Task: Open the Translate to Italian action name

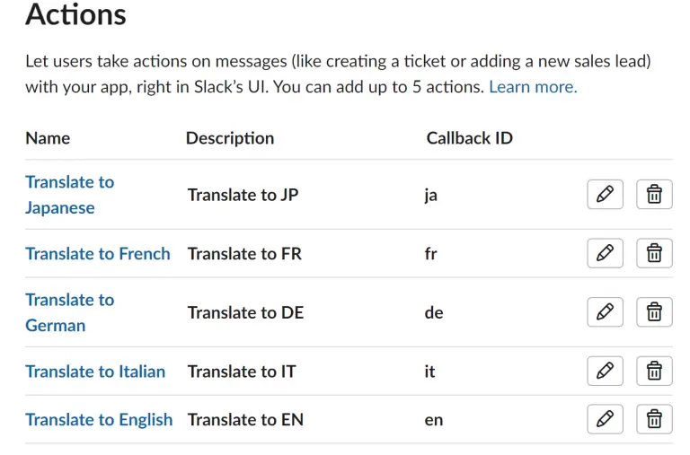Action: pyautogui.click(x=95, y=372)
